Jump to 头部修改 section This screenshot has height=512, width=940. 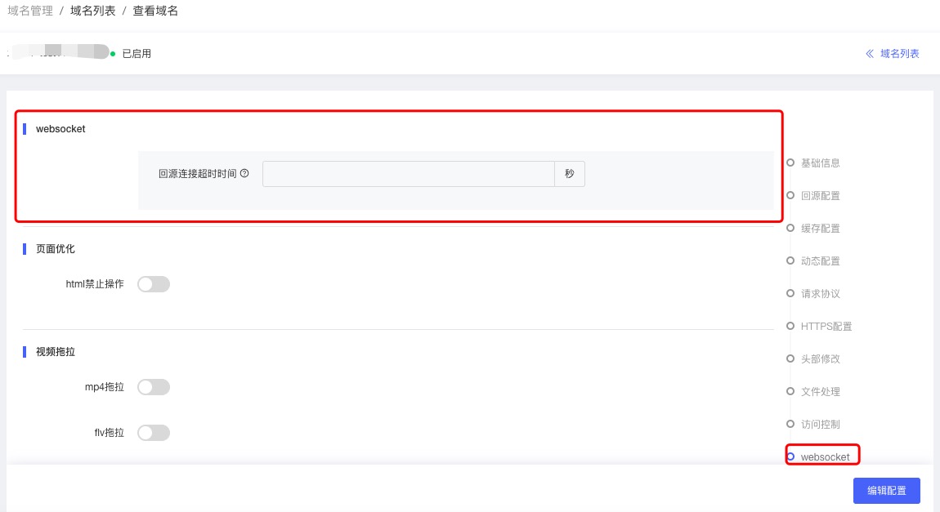click(x=820, y=358)
